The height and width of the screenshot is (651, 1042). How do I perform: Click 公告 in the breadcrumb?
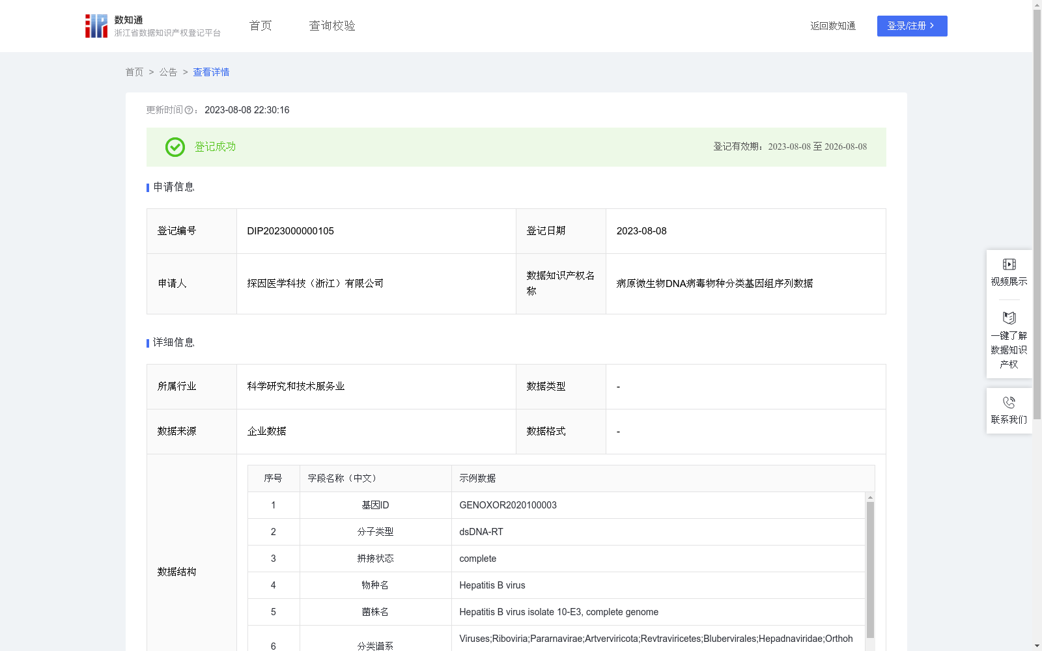tap(168, 72)
